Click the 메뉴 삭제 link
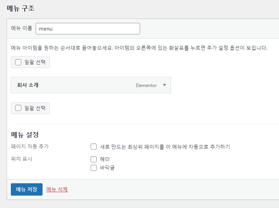The image size is (279, 208). pyautogui.click(x=57, y=189)
